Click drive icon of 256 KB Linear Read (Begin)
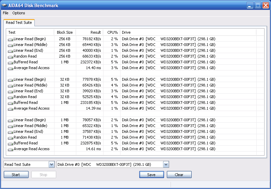The width and height of the screenshot is (271, 189). 11,40
